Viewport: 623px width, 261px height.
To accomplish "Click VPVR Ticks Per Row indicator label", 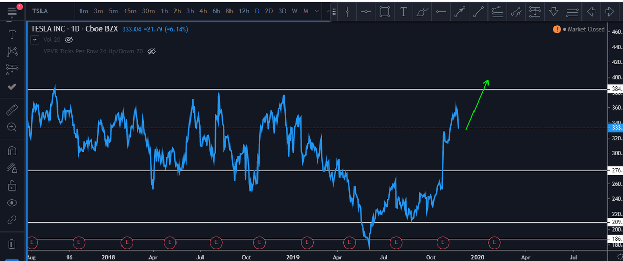I will 93,51.
